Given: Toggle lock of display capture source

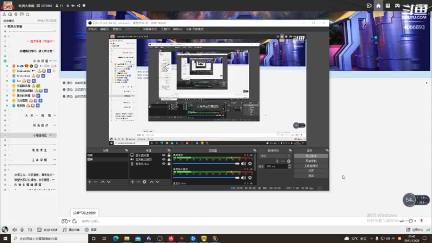Looking at the screenshot, I should (x=169, y=155).
